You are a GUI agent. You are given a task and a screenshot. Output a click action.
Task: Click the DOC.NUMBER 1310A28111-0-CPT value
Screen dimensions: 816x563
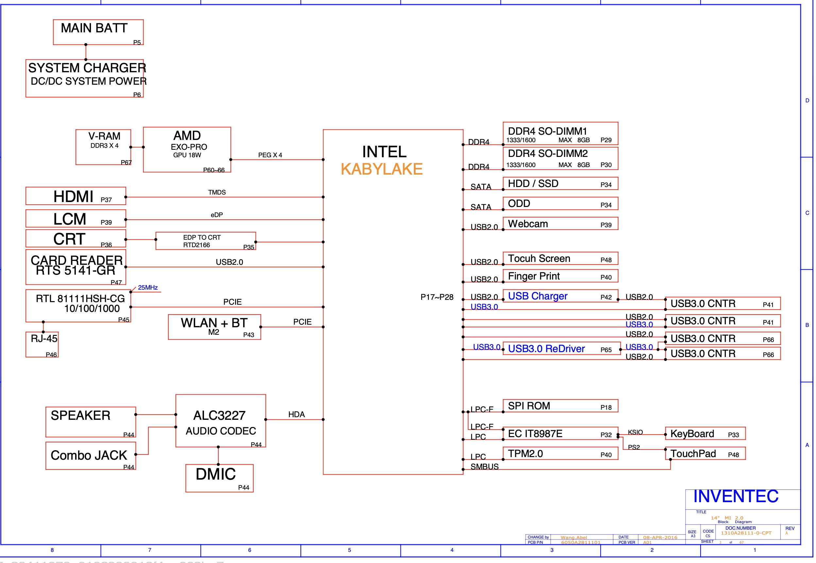(x=746, y=533)
